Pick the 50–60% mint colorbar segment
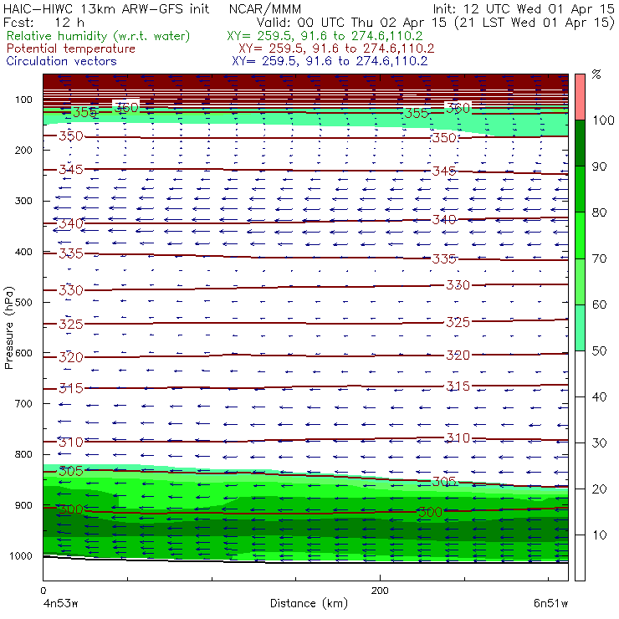Image resolution: width=619 pixels, height=619 pixels. tap(580, 328)
